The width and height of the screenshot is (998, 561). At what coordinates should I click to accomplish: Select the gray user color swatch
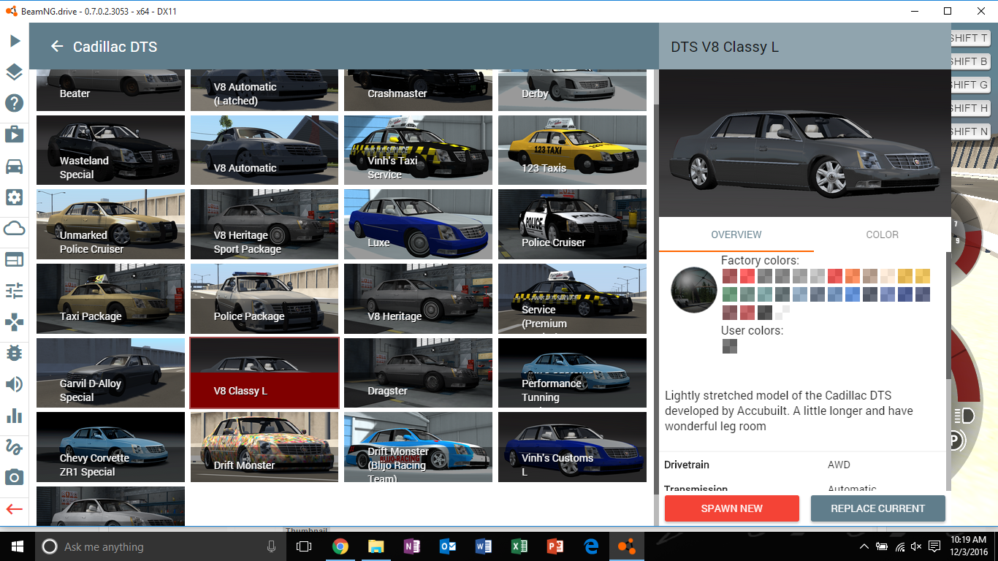729,346
